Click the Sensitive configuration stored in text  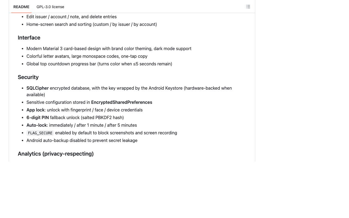58,102
